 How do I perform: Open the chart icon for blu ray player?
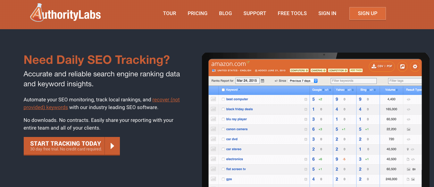[213, 119]
